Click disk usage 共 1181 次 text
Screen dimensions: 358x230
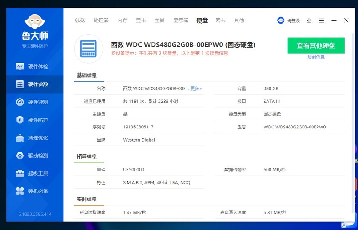click(x=150, y=101)
